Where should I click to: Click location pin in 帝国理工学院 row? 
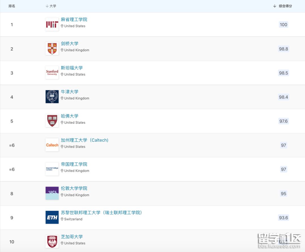pos(62,171)
